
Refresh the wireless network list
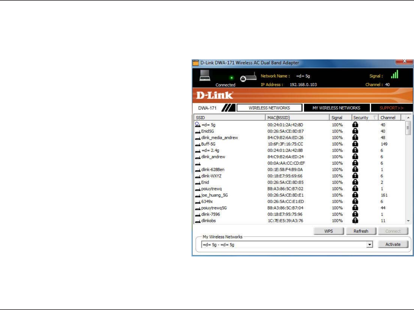(x=361, y=231)
